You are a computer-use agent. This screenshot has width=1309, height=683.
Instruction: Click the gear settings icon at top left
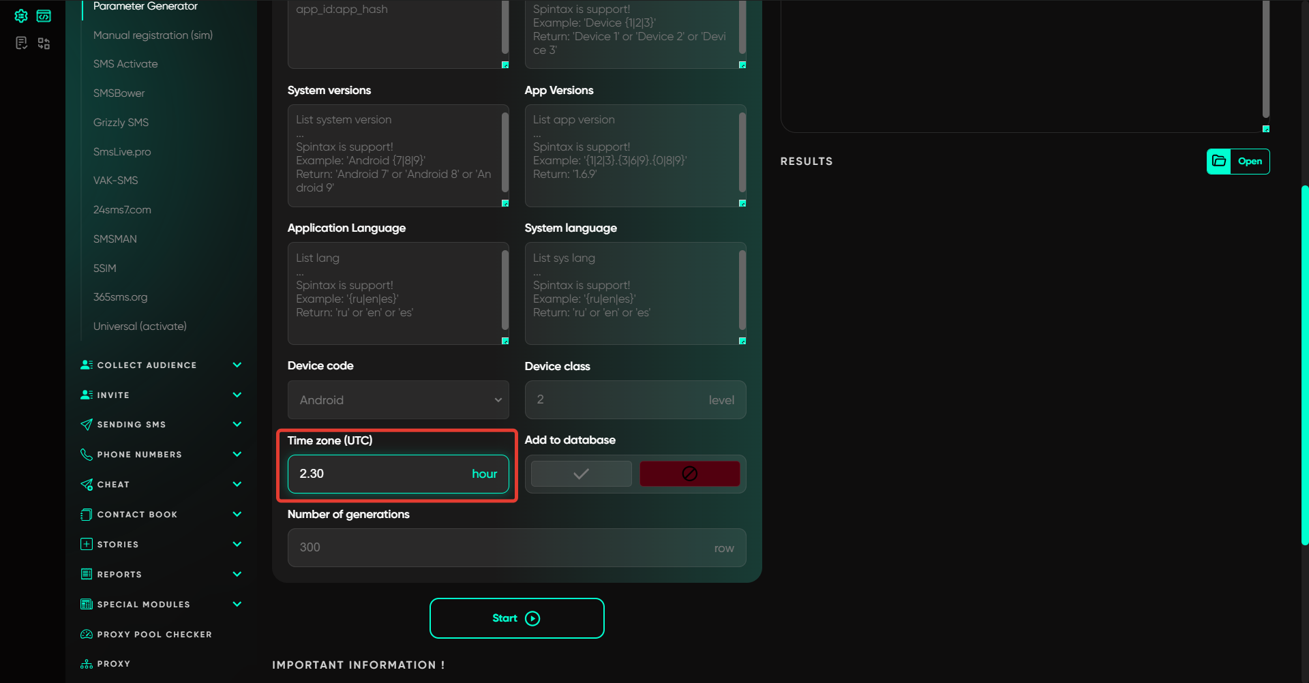pos(21,16)
